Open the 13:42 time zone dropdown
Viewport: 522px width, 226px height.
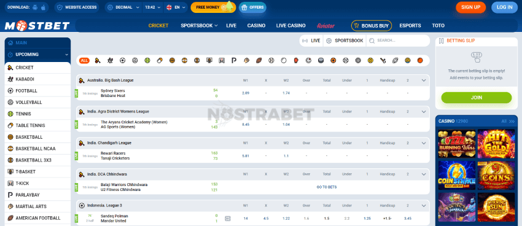(153, 7)
